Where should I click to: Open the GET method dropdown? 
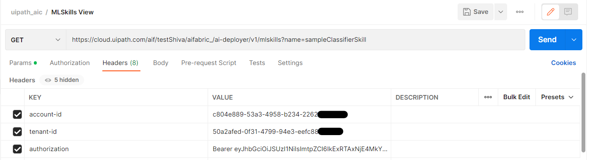[x=36, y=40]
